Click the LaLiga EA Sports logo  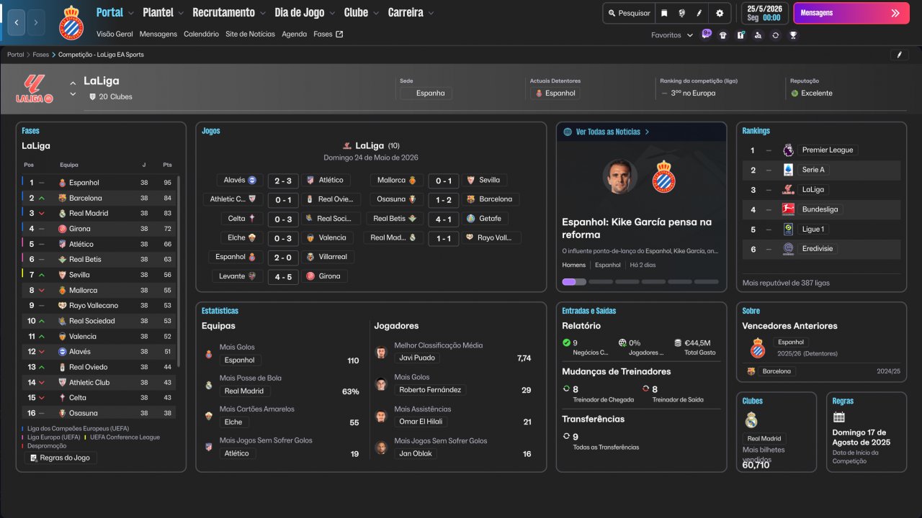click(35, 88)
